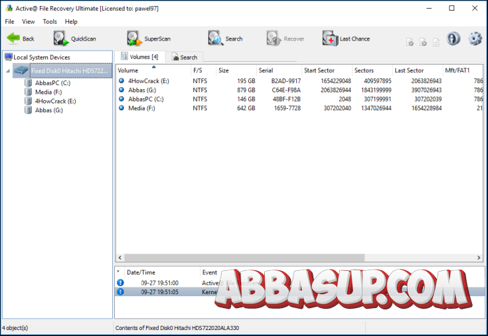The height and width of the screenshot is (336, 488).
Task: Sort by Size column header
Action: tap(236, 70)
